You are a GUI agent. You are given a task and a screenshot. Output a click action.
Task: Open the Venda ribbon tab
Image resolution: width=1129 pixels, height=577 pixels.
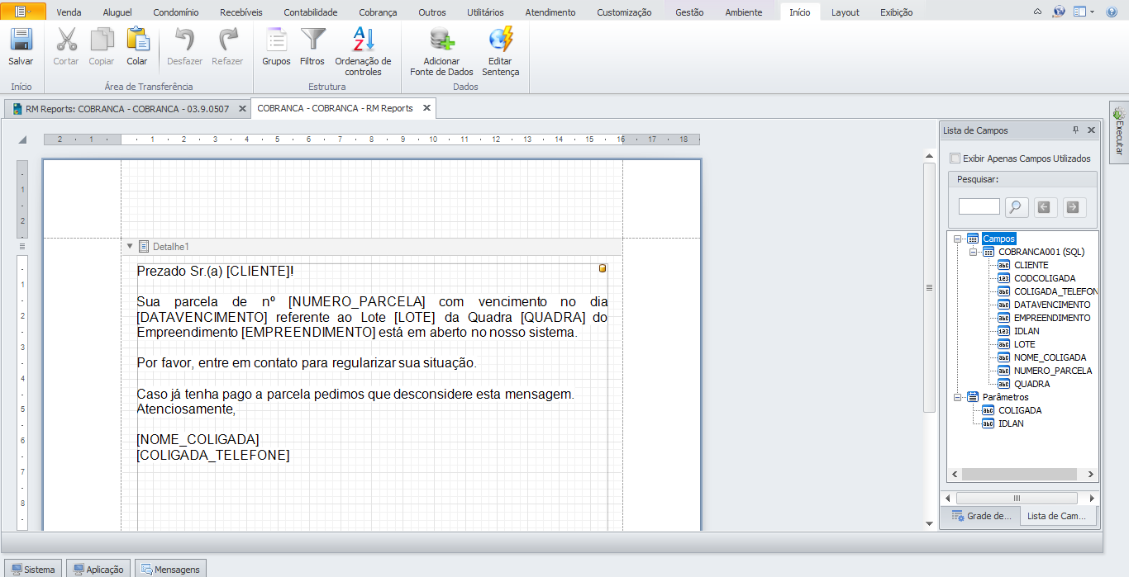[x=69, y=12]
